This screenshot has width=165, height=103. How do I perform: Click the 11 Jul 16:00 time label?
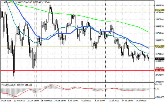pos(114,101)
